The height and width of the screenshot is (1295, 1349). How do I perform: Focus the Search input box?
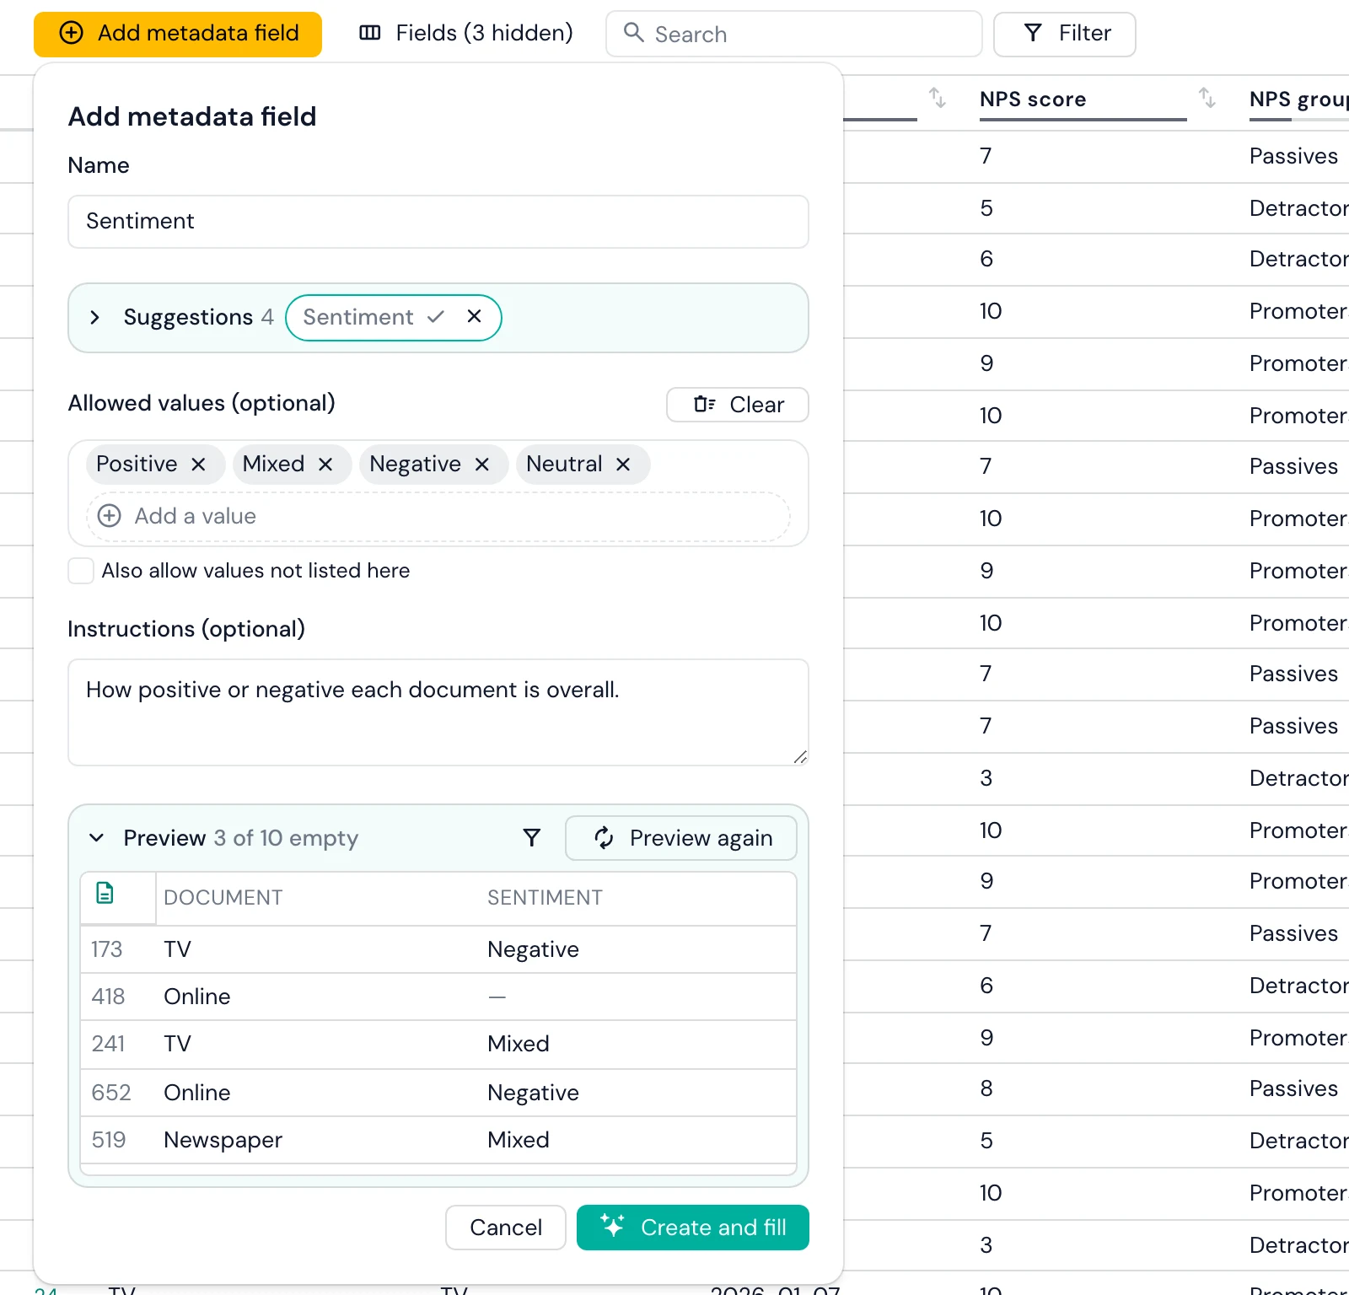[793, 34]
